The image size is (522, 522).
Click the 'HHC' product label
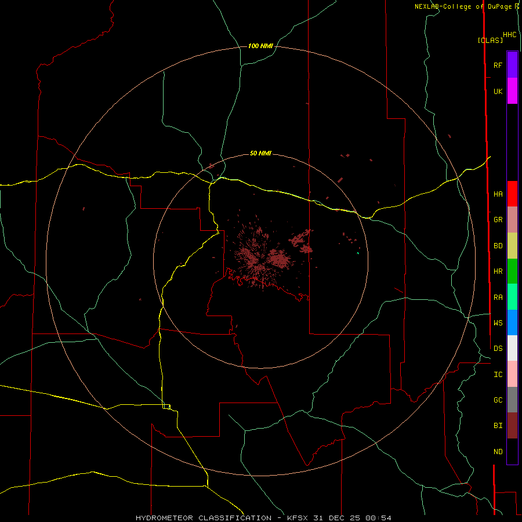[x=510, y=35]
